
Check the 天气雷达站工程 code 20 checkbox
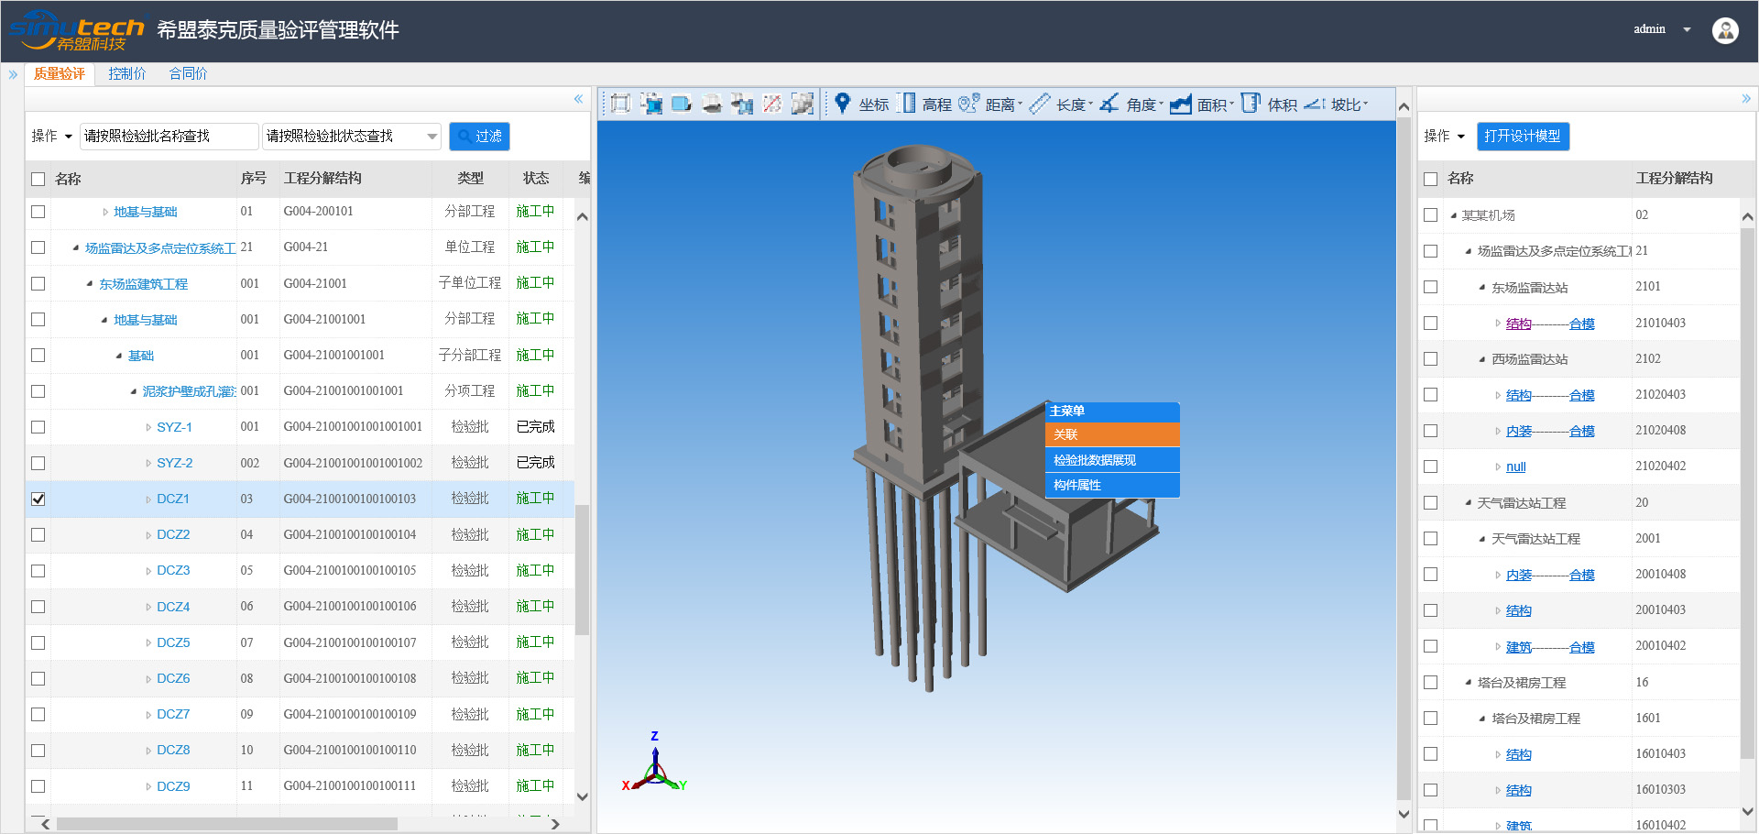(x=1430, y=502)
